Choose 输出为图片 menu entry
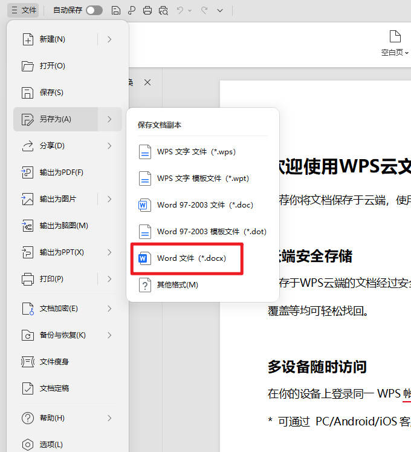 point(56,199)
